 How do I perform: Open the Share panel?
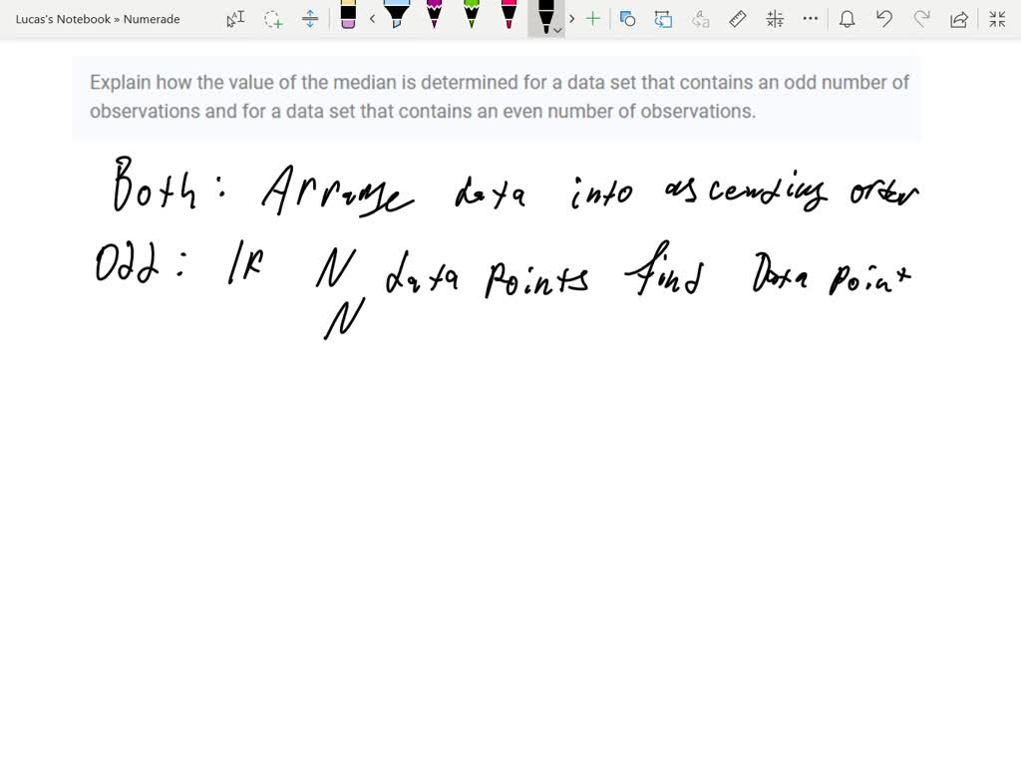coord(958,18)
